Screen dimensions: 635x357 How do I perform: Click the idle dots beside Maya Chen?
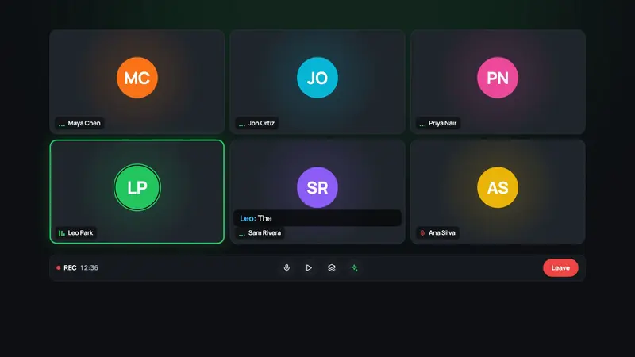(62, 125)
